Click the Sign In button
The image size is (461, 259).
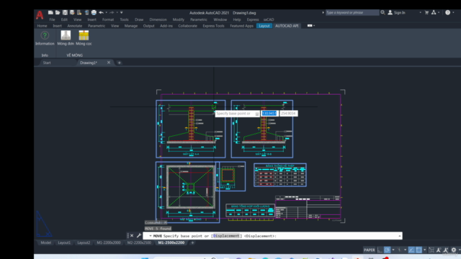pyautogui.click(x=397, y=13)
